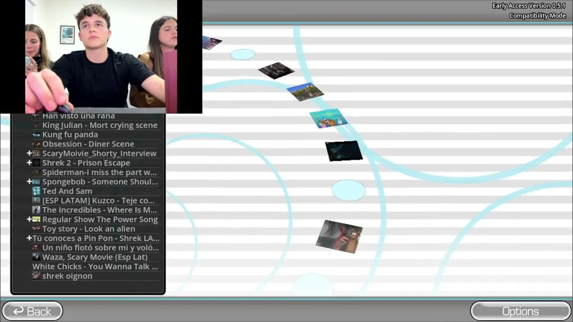
Task: Choose the Spongebob cartoon thumbnail in the carousel
Action: click(x=328, y=119)
